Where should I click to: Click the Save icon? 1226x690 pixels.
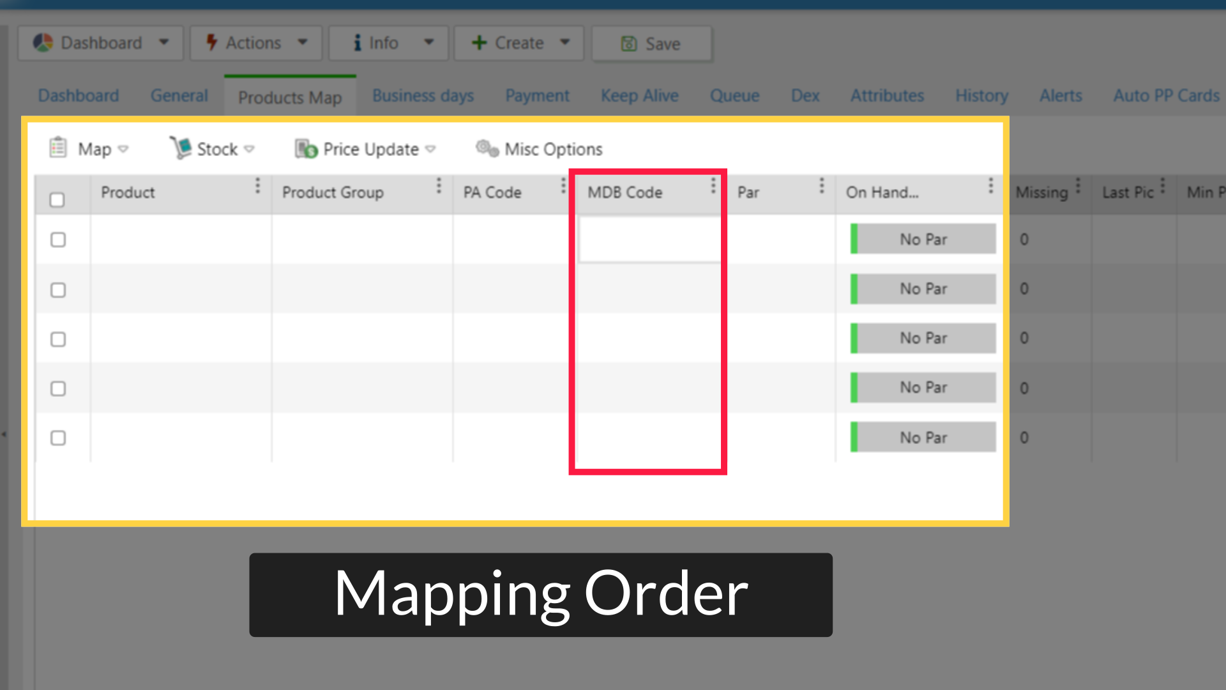[629, 43]
